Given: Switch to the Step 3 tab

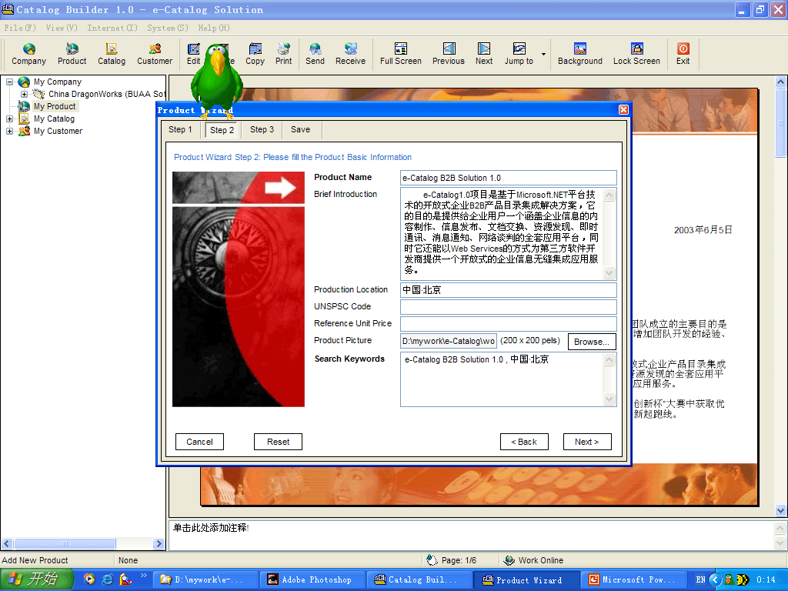Looking at the screenshot, I should tap(262, 129).
